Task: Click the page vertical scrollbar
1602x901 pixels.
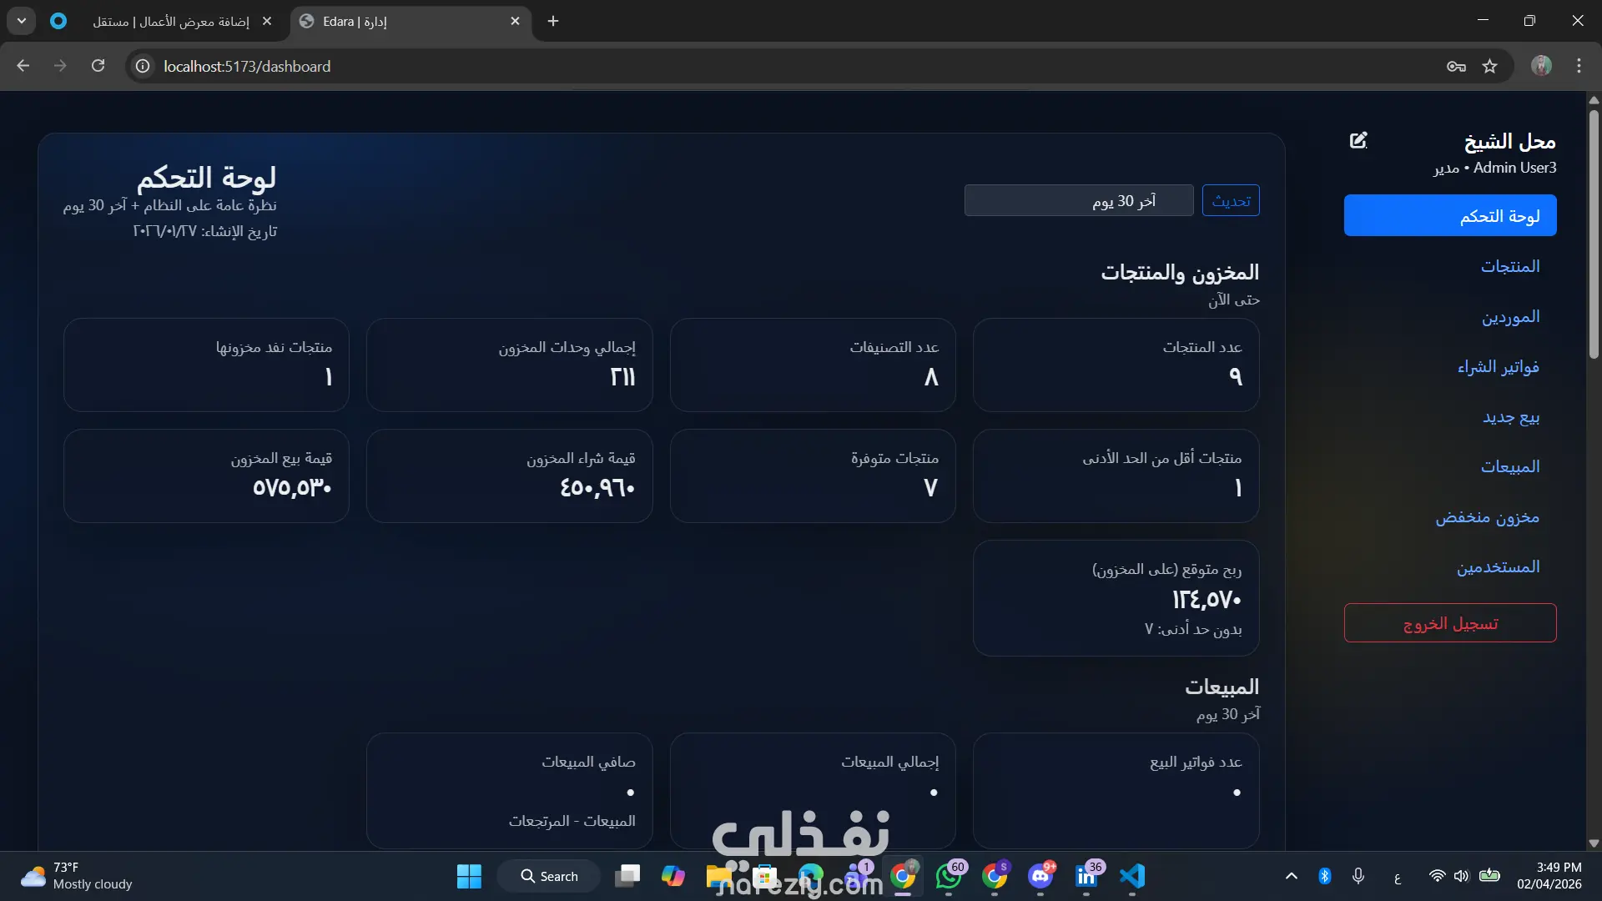Action: [x=1594, y=234]
